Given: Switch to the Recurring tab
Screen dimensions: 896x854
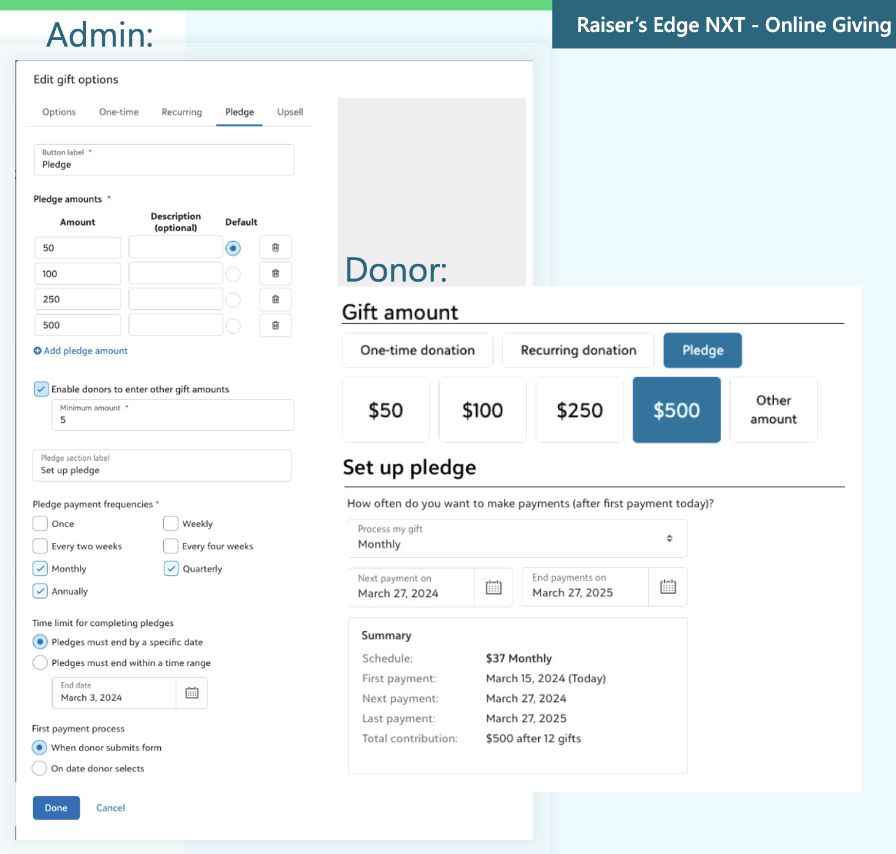Looking at the screenshot, I should (181, 112).
